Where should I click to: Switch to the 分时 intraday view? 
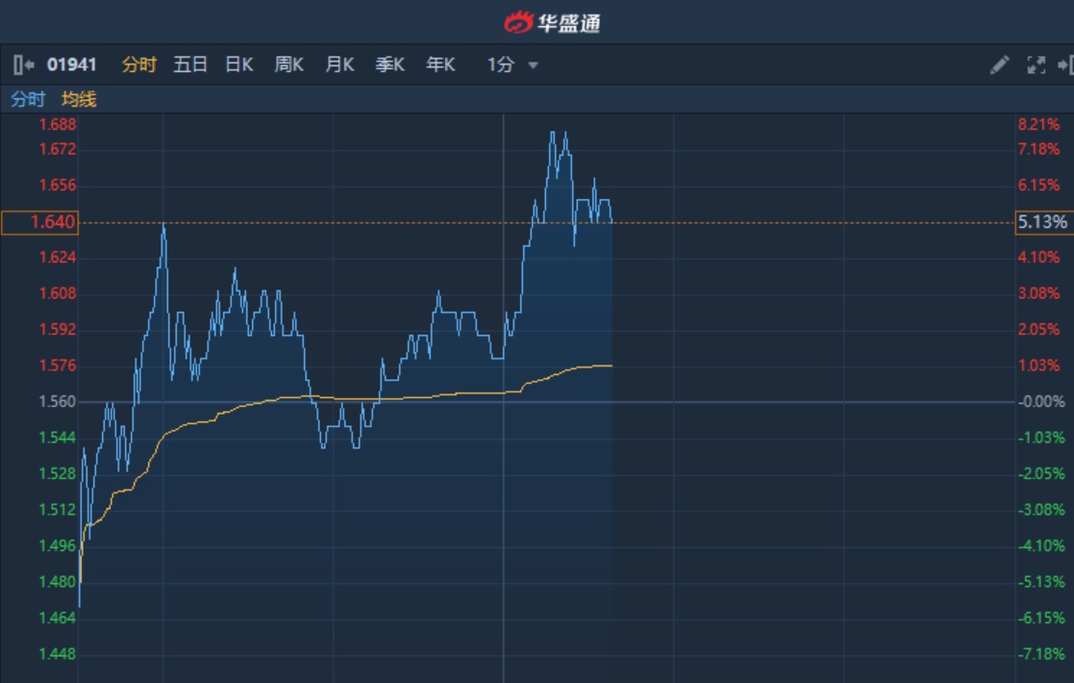(138, 64)
